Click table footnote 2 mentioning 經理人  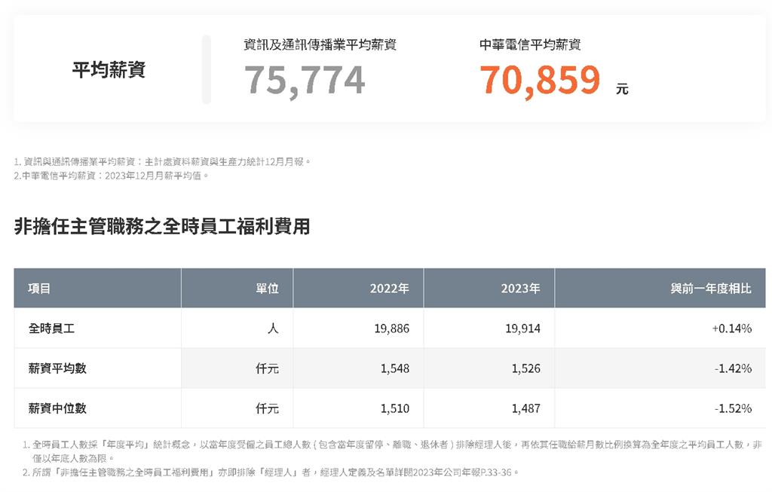point(271,472)
